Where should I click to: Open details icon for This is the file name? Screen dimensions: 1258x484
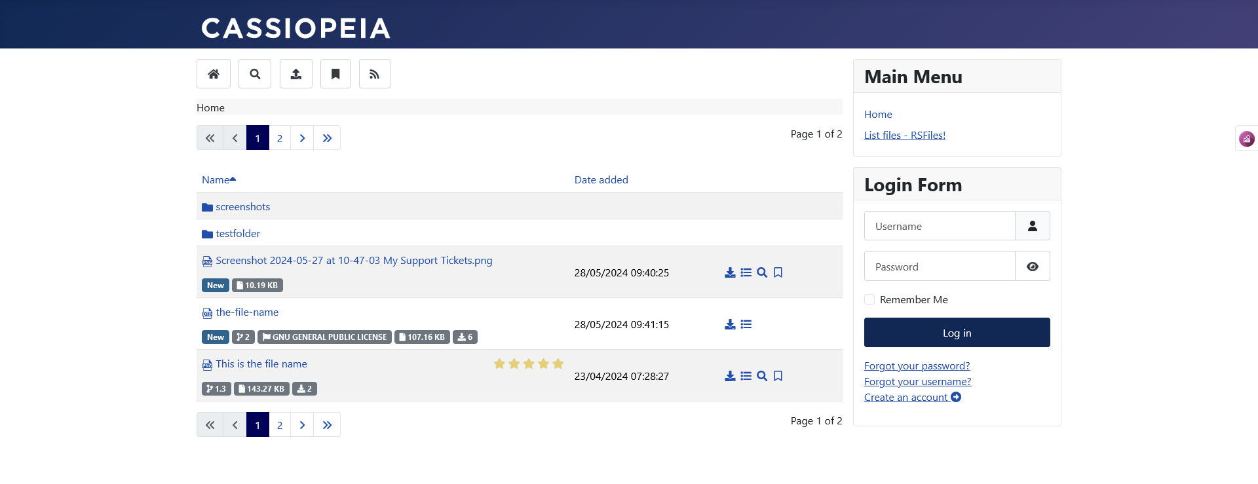pos(746,376)
